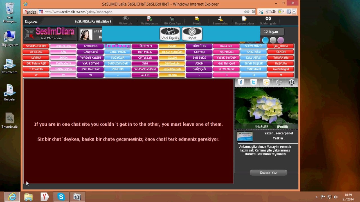Open the Video izle tool

(x=125, y=21)
